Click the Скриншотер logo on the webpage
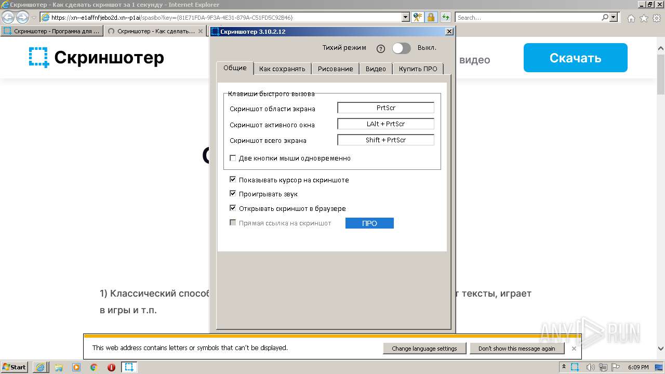The height and width of the screenshot is (374, 665). tap(97, 57)
